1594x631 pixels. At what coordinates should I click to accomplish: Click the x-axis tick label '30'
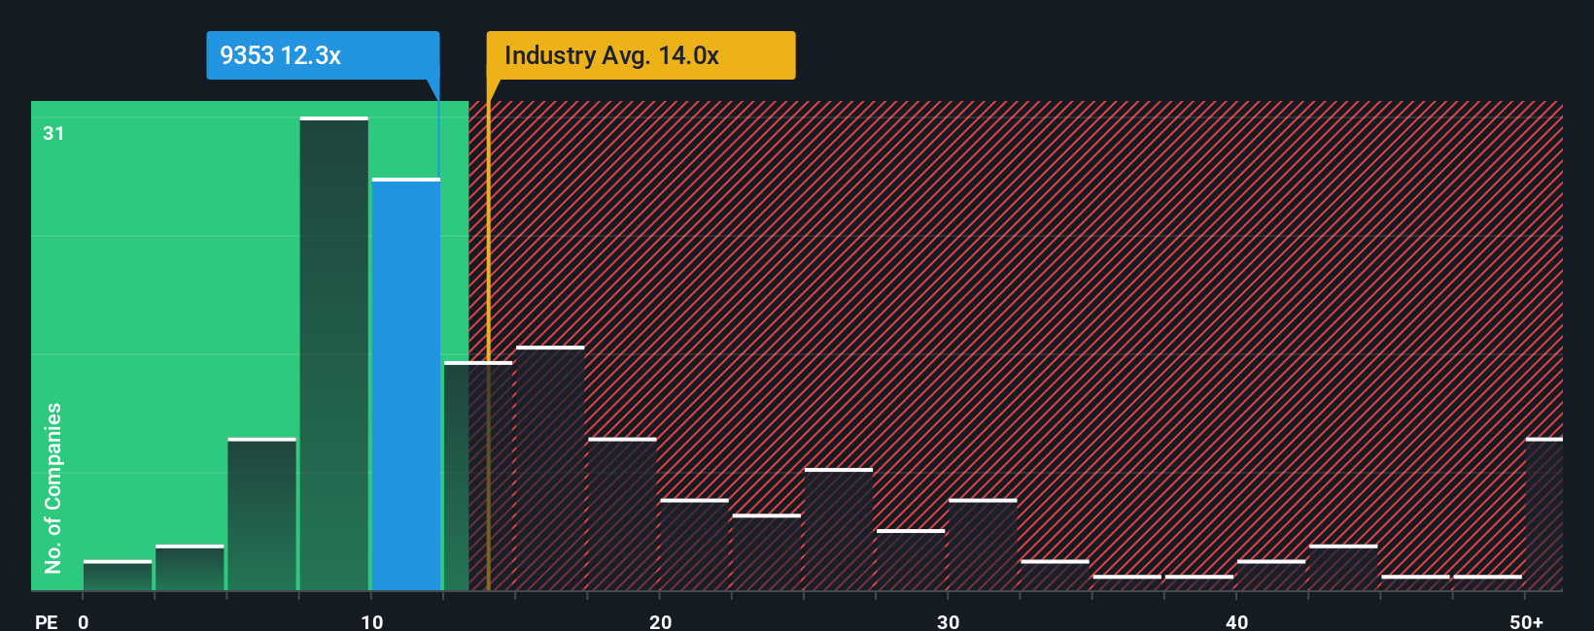coord(949,621)
